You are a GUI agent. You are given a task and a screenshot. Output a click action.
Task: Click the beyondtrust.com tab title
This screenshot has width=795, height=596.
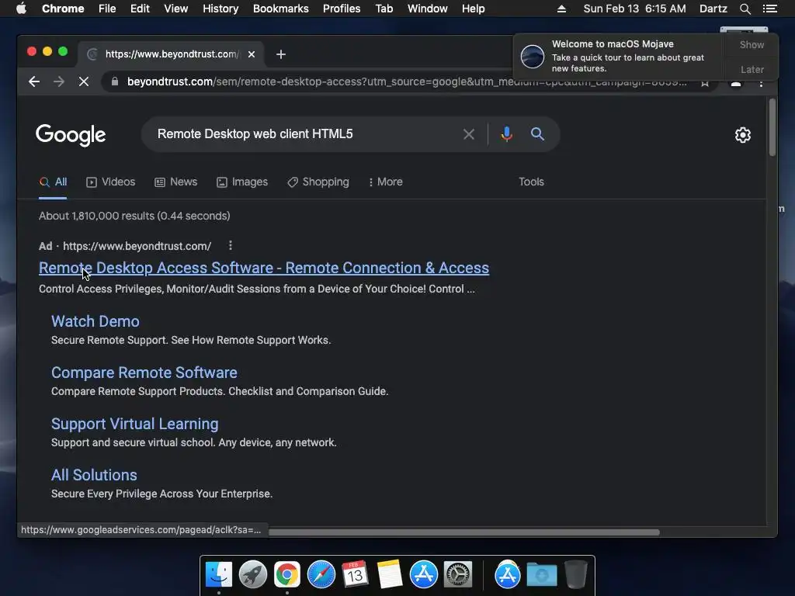172,54
